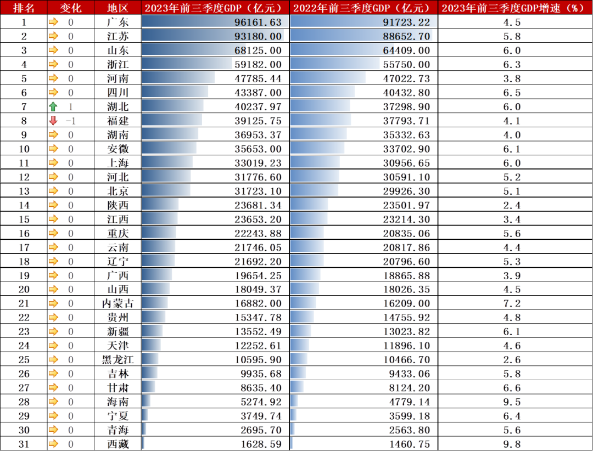The height and width of the screenshot is (451, 593).
Task: Select the 内蒙古 region cell
Action: (118, 303)
